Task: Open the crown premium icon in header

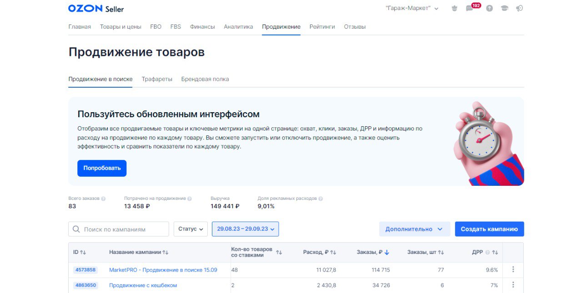Action: pyautogui.click(x=454, y=8)
